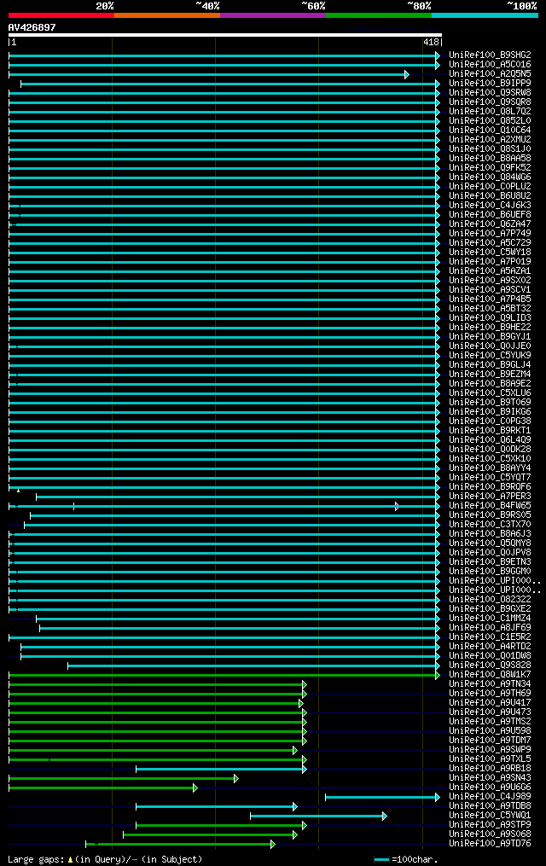Select label UniRef100_Q9FK52
The height and width of the screenshot is (866, 546).
[x=490, y=168]
